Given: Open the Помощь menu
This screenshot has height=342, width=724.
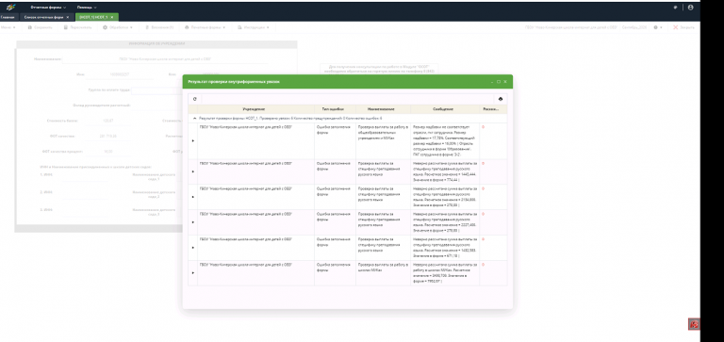Looking at the screenshot, I should click(87, 8).
